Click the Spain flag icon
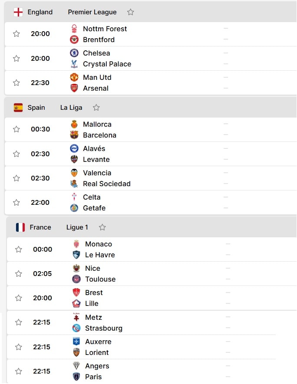The height and width of the screenshot is (384, 297). click(x=18, y=108)
